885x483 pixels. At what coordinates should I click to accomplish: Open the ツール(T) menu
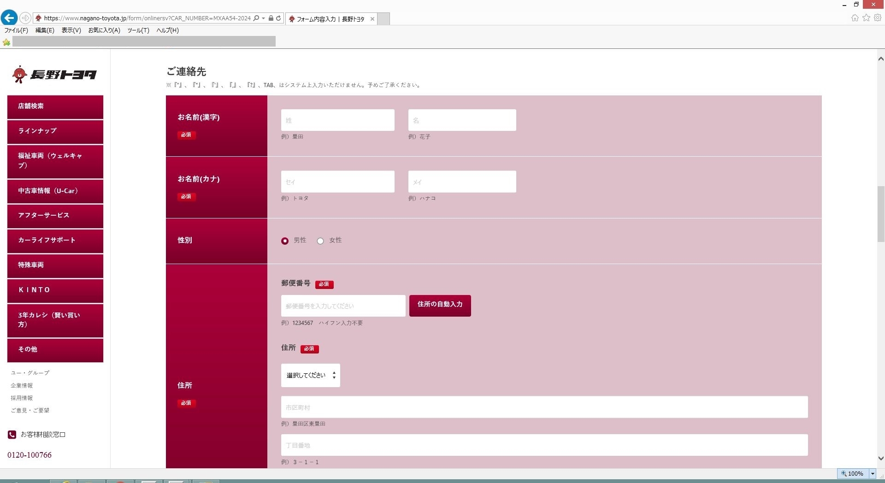point(138,30)
